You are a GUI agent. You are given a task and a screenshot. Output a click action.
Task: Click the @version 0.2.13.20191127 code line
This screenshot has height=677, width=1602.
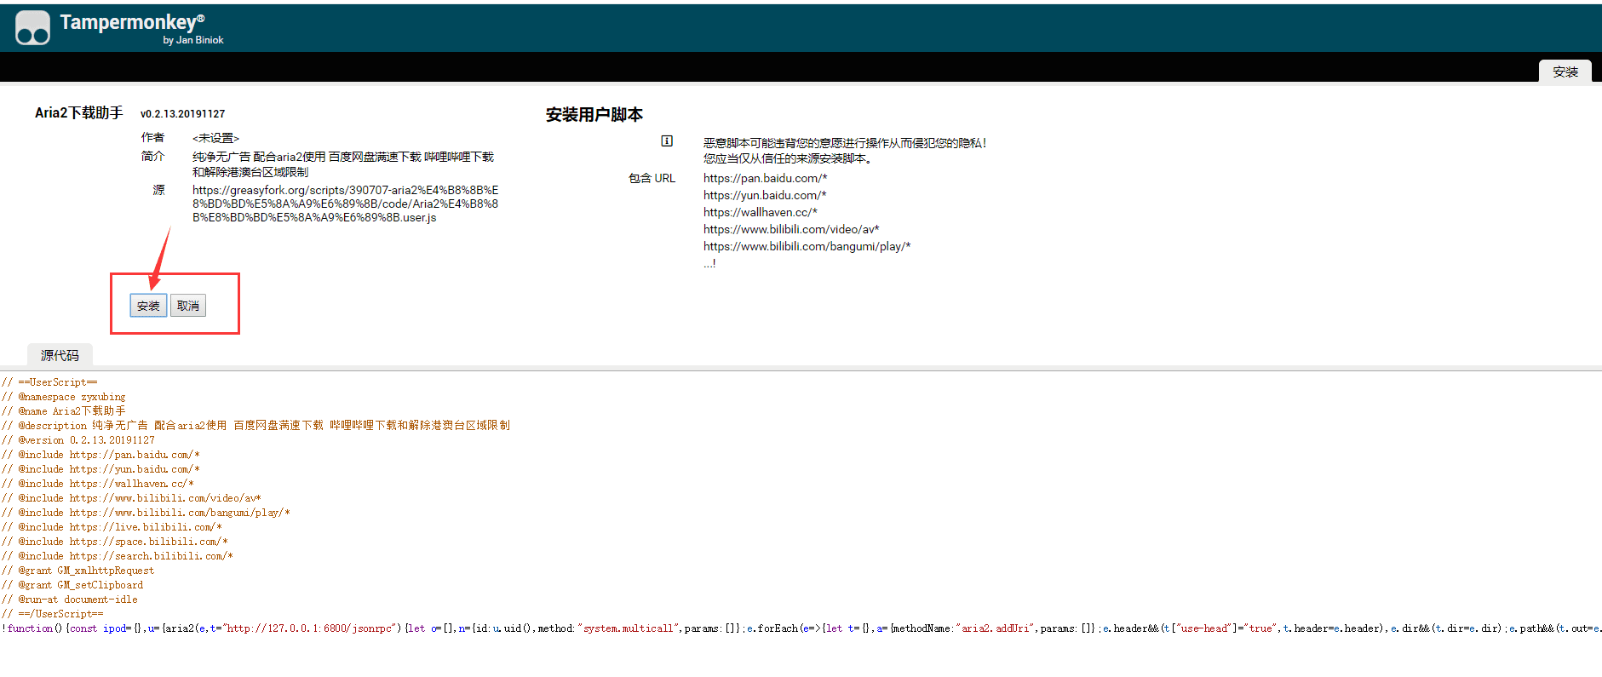point(78,440)
